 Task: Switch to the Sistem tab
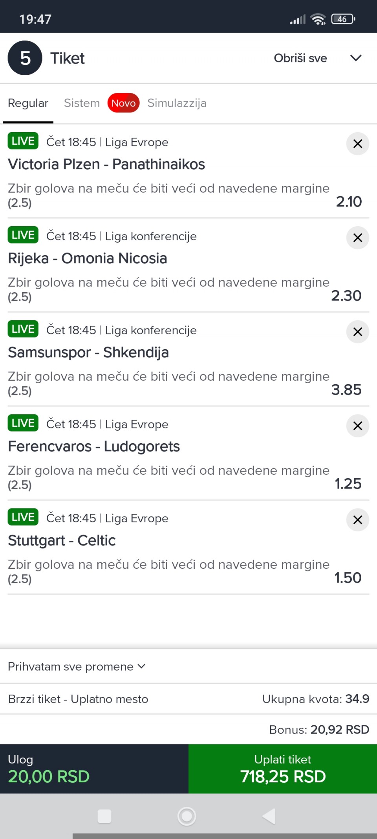click(82, 103)
